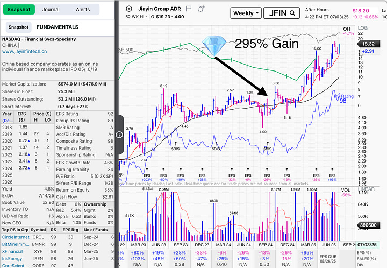Click the SMR Rating row

point(84,128)
